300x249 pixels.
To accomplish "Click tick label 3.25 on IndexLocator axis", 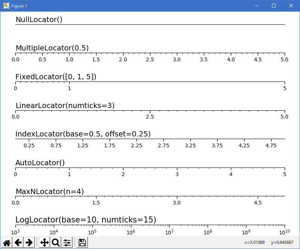I will pyautogui.click(x=190, y=145).
